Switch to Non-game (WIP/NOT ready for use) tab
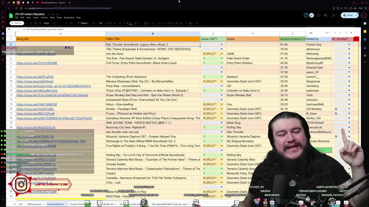369x207 pixels. pos(169,204)
